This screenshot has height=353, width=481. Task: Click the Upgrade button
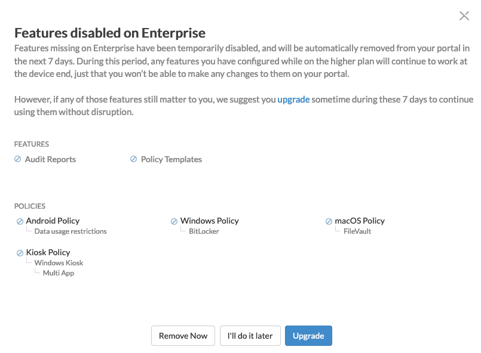[308, 336]
